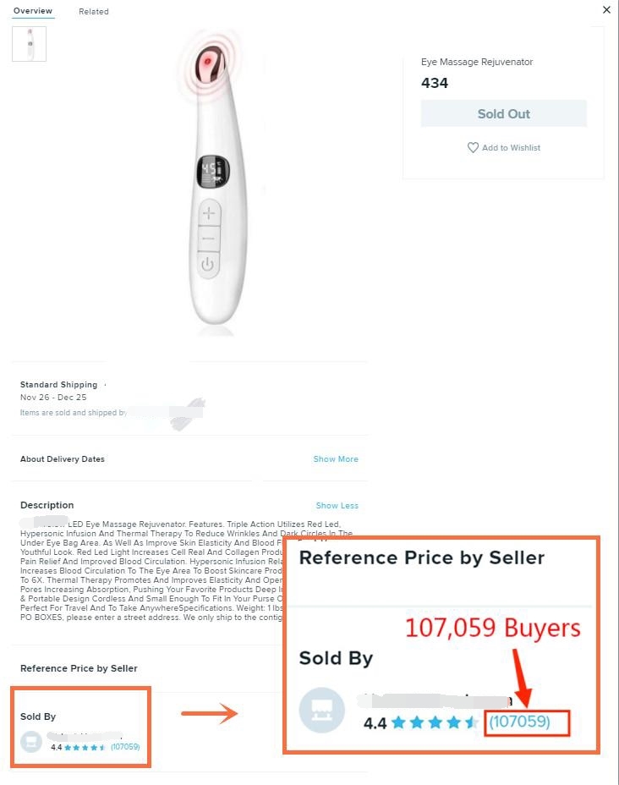This screenshot has height=785, width=619.
Task: Click the Sold Out button
Action: click(503, 113)
